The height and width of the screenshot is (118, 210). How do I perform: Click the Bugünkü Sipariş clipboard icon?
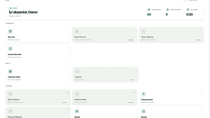tap(167, 10)
